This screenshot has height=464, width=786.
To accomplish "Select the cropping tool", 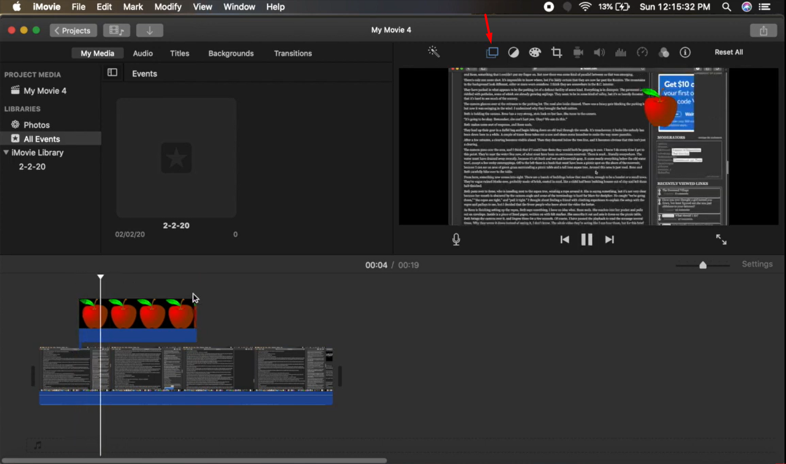I will (556, 52).
